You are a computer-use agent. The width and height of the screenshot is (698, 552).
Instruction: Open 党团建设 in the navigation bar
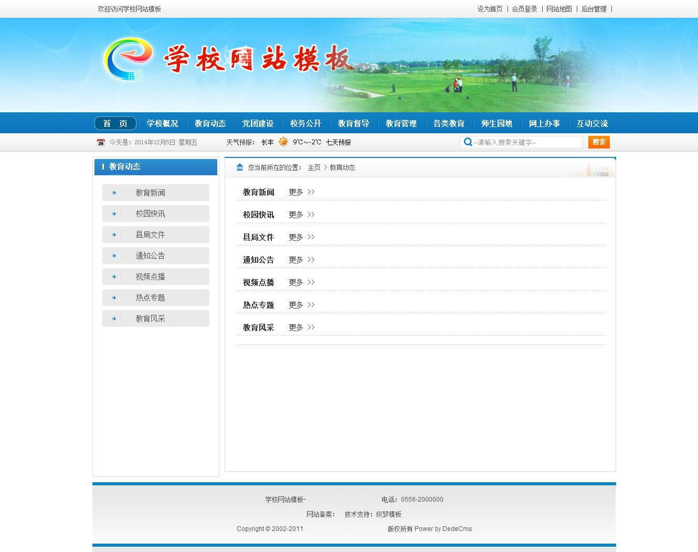(x=258, y=123)
